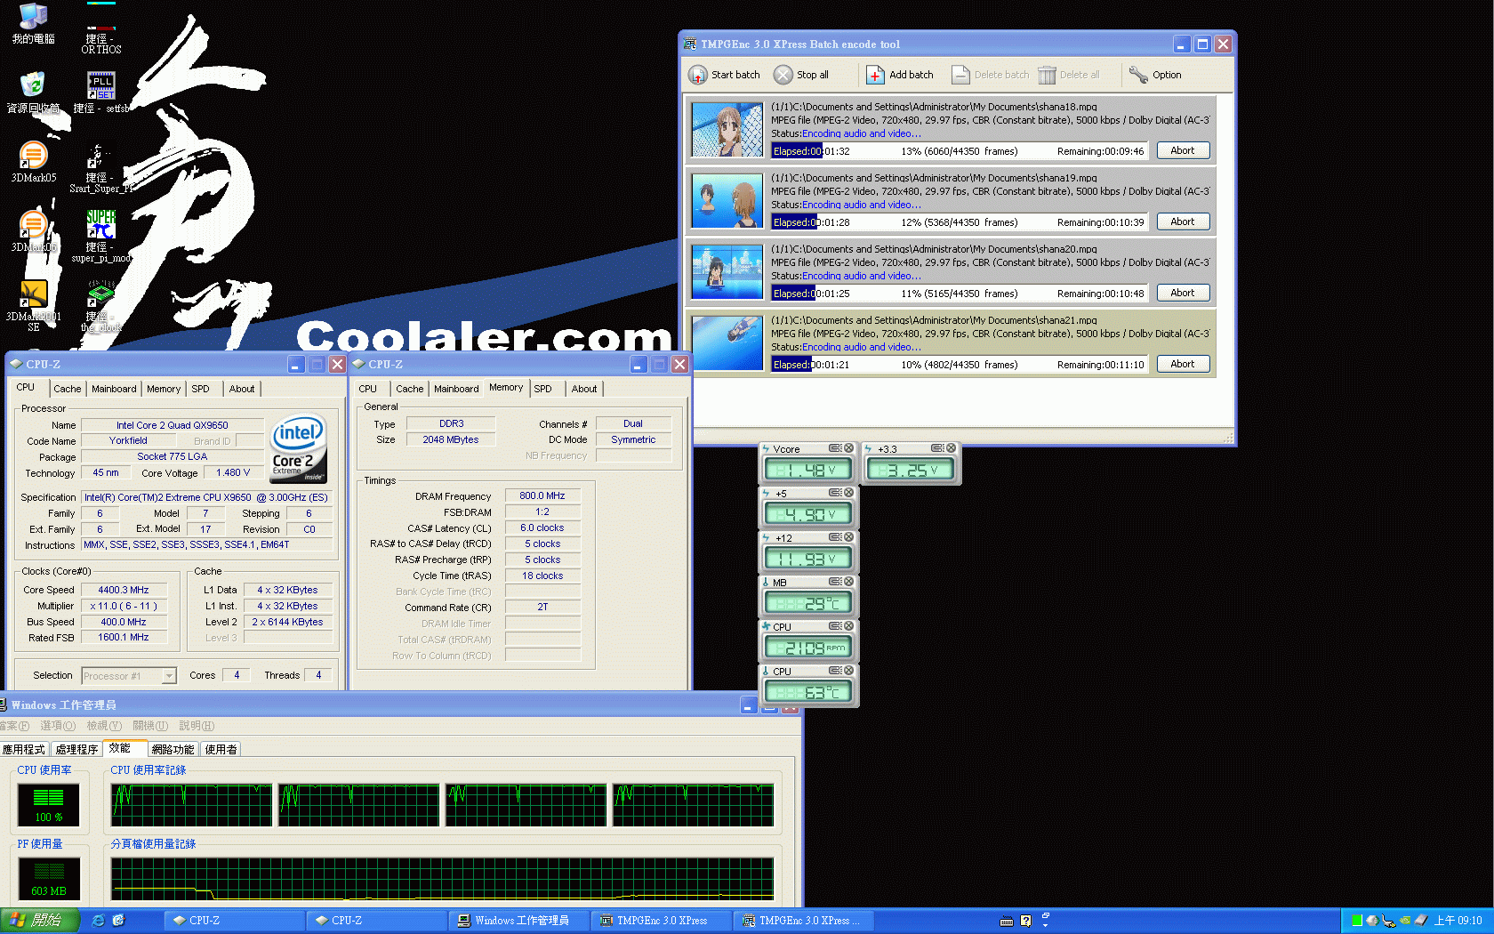Click shana19.mpg encoding progress bar

point(960,222)
